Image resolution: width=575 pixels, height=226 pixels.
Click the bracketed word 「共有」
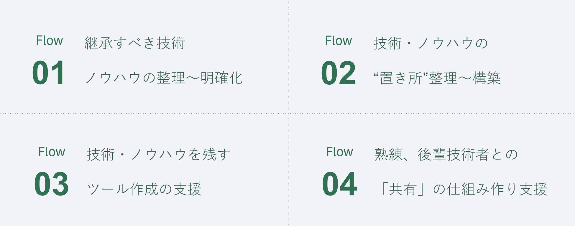pos(402,189)
